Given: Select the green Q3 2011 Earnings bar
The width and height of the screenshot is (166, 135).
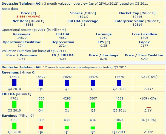Looking at the screenshot, I should coord(119,126).
